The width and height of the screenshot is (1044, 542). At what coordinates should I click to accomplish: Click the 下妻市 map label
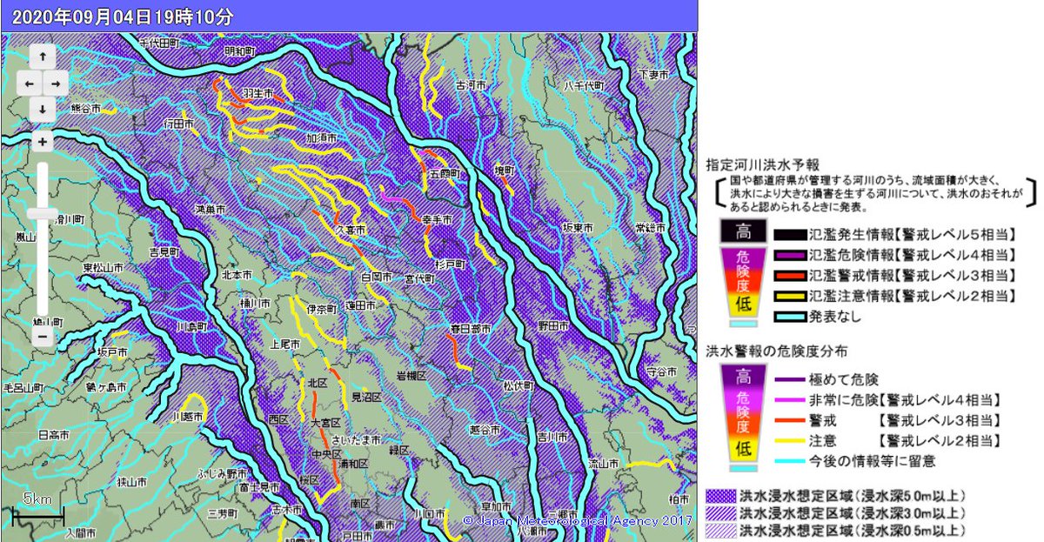pyautogui.click(x=653, y=77)
